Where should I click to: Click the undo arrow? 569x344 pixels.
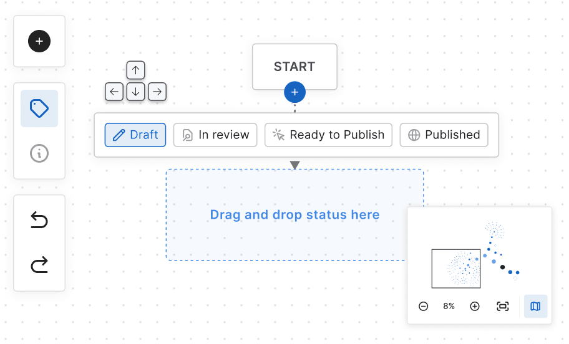coord(39,220)
